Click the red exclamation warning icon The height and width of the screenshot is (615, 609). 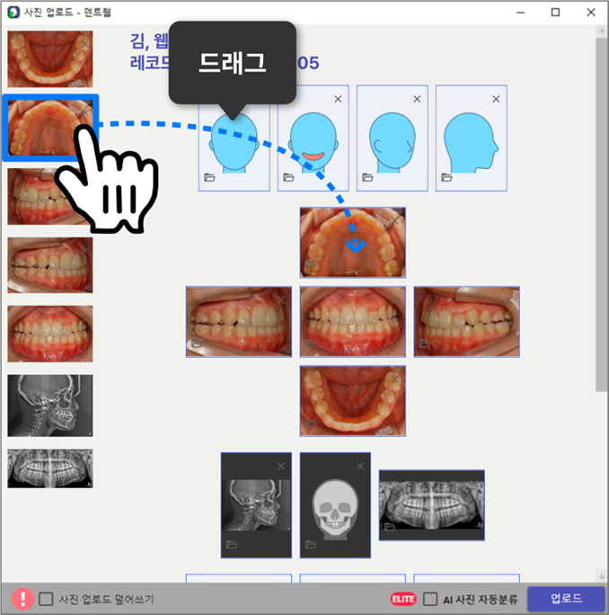pyautogui.click(x=22, y=599)
